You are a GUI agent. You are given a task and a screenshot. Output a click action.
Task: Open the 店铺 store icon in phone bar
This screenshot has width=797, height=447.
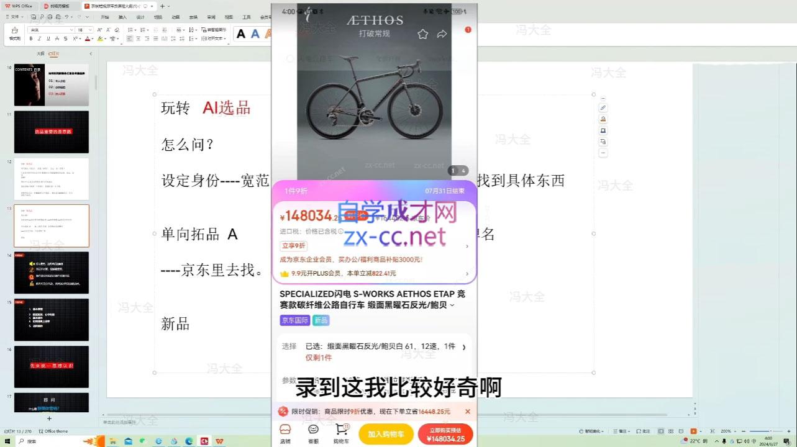[x=285, y=433]
